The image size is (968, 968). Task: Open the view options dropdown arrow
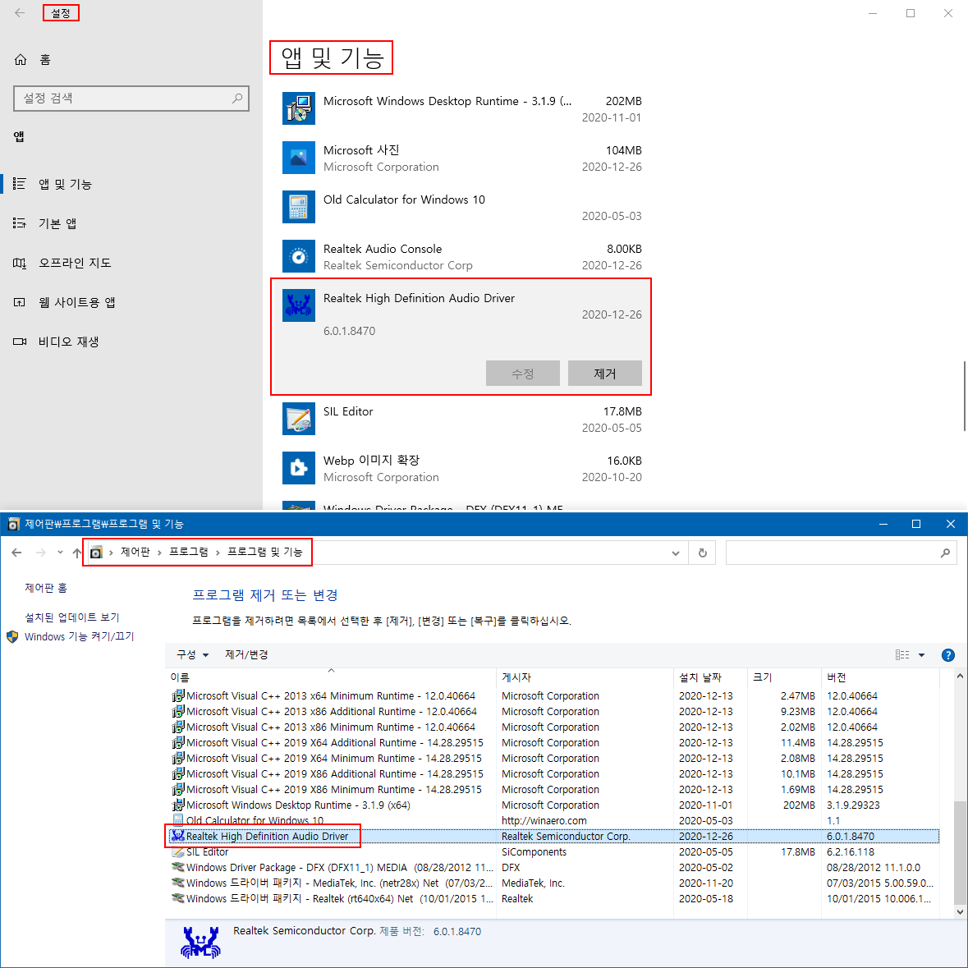[x=922, y=655]
